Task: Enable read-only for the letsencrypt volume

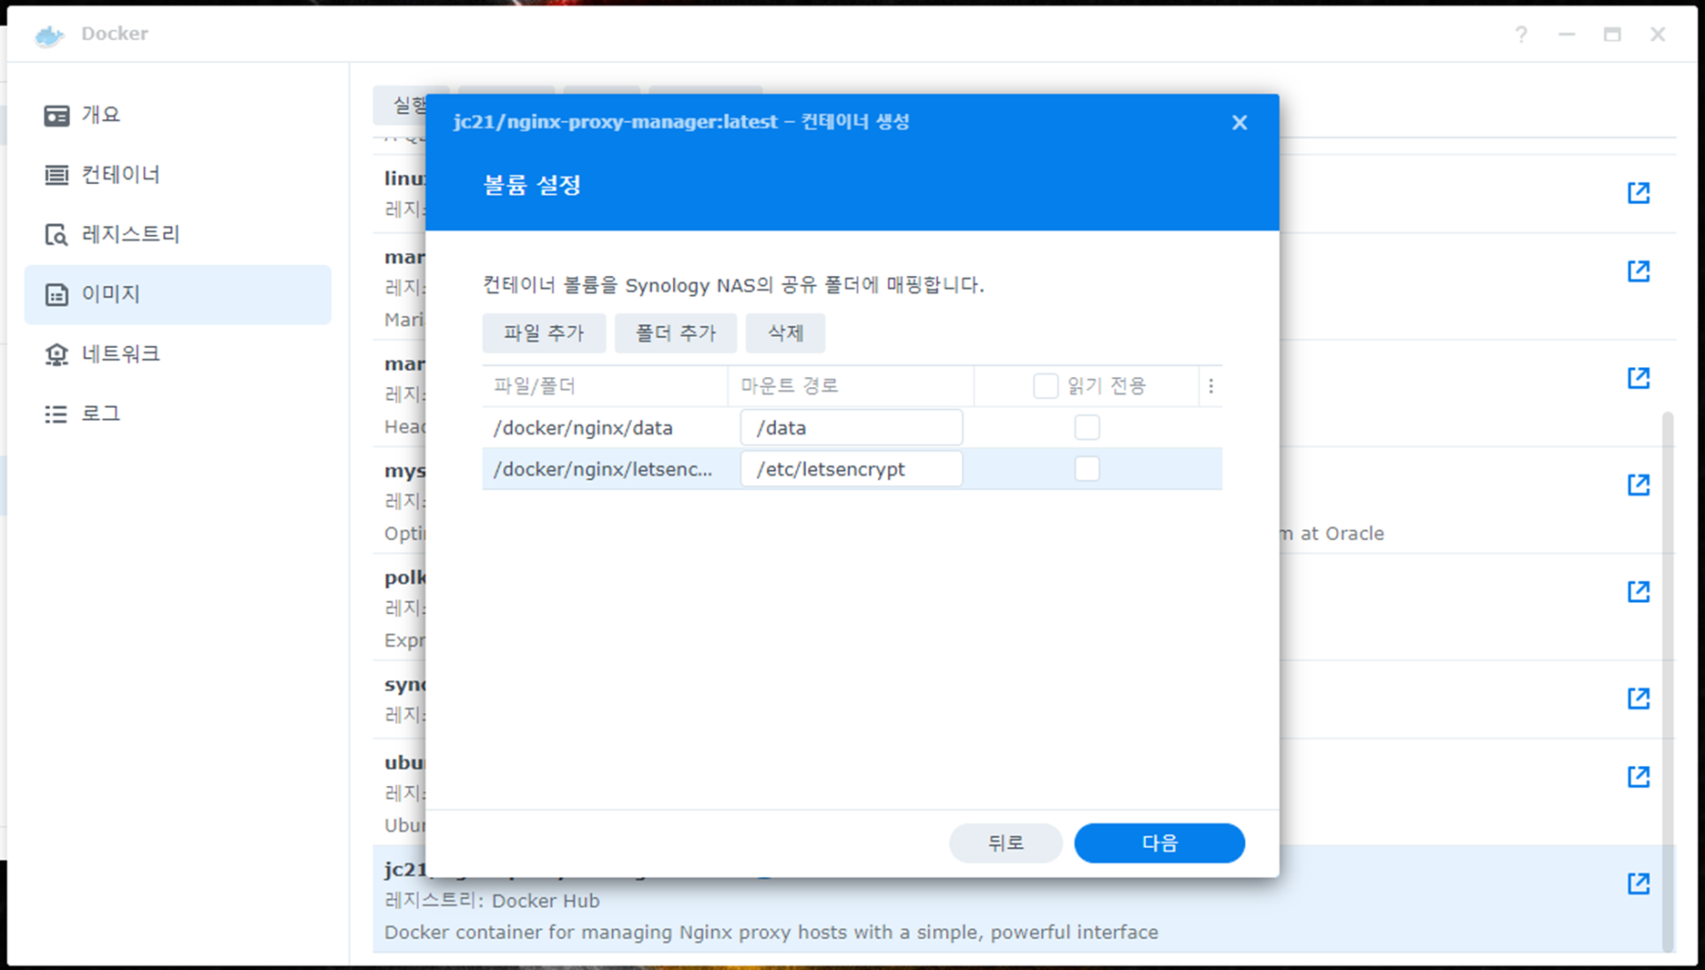Action: pyautogui.click(x=1087, y=469)
